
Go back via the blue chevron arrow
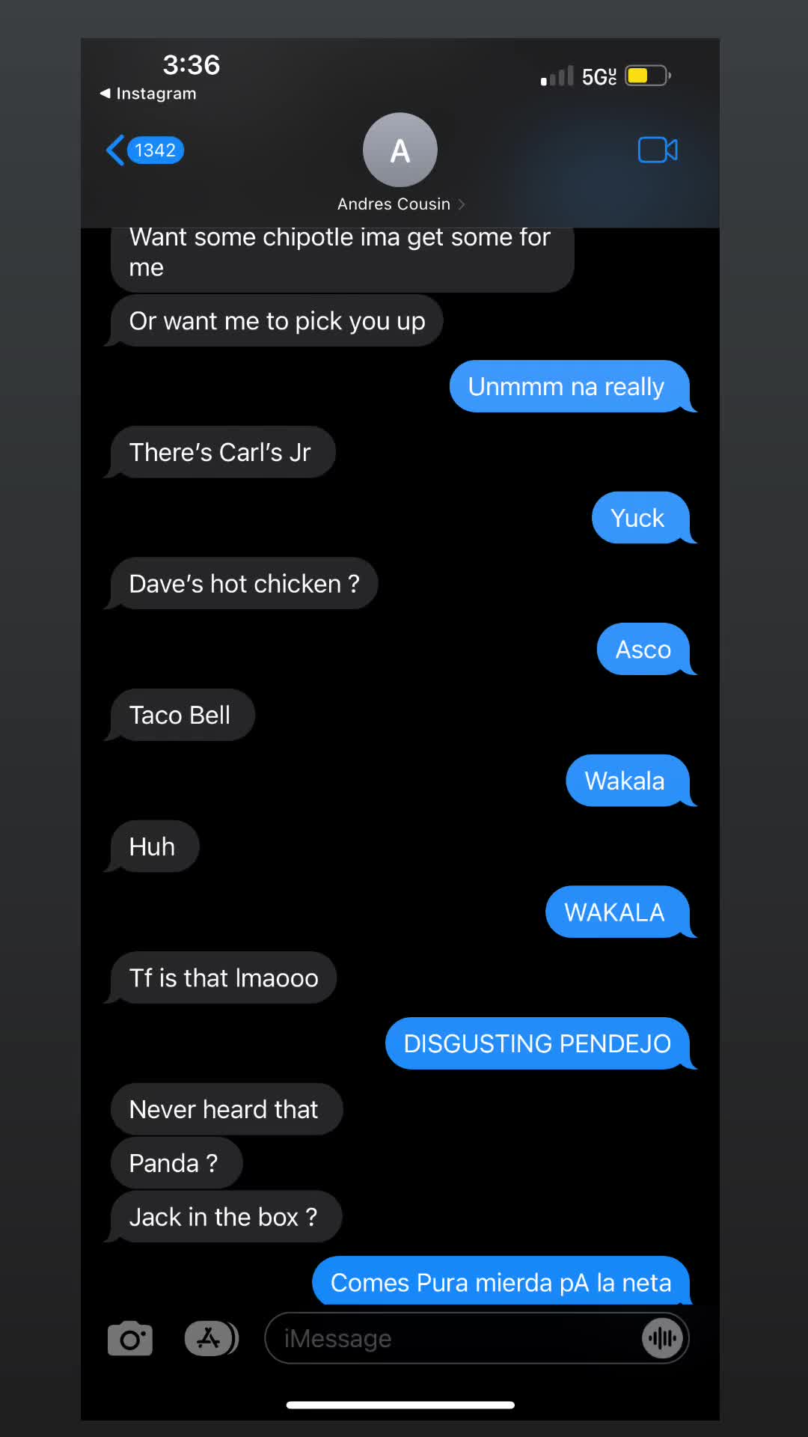click(115, 150)
